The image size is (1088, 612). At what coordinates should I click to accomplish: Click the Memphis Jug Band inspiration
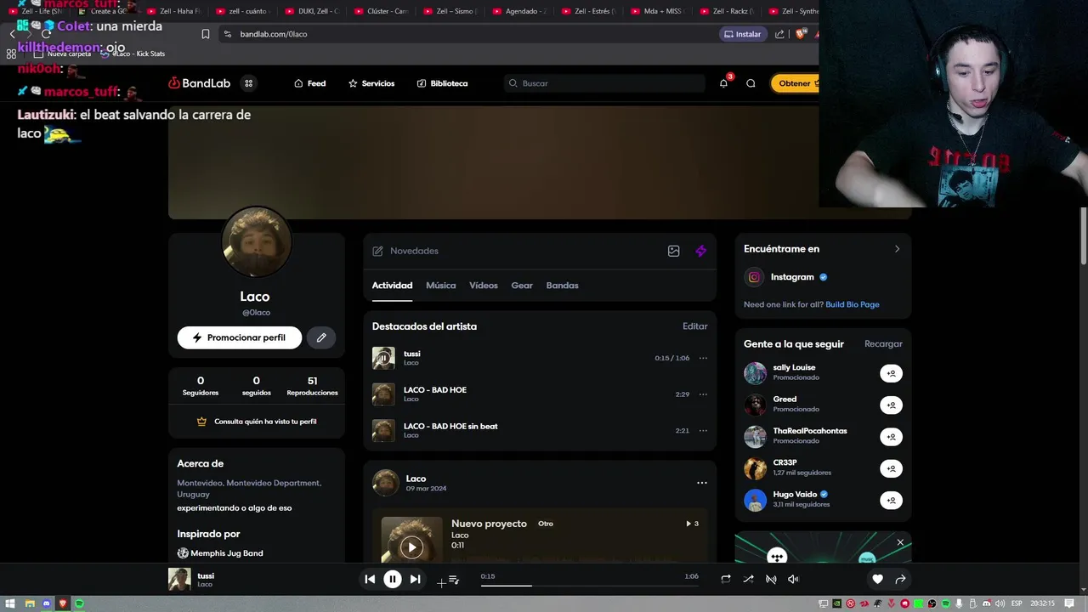220,553
